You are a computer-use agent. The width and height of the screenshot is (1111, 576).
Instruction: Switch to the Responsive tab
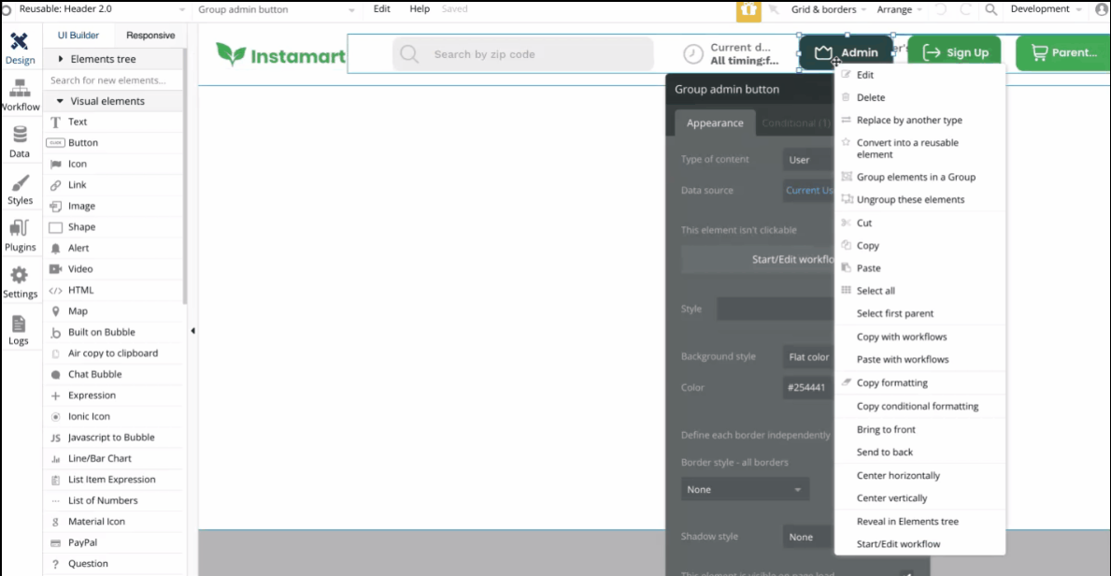(150, 36)
